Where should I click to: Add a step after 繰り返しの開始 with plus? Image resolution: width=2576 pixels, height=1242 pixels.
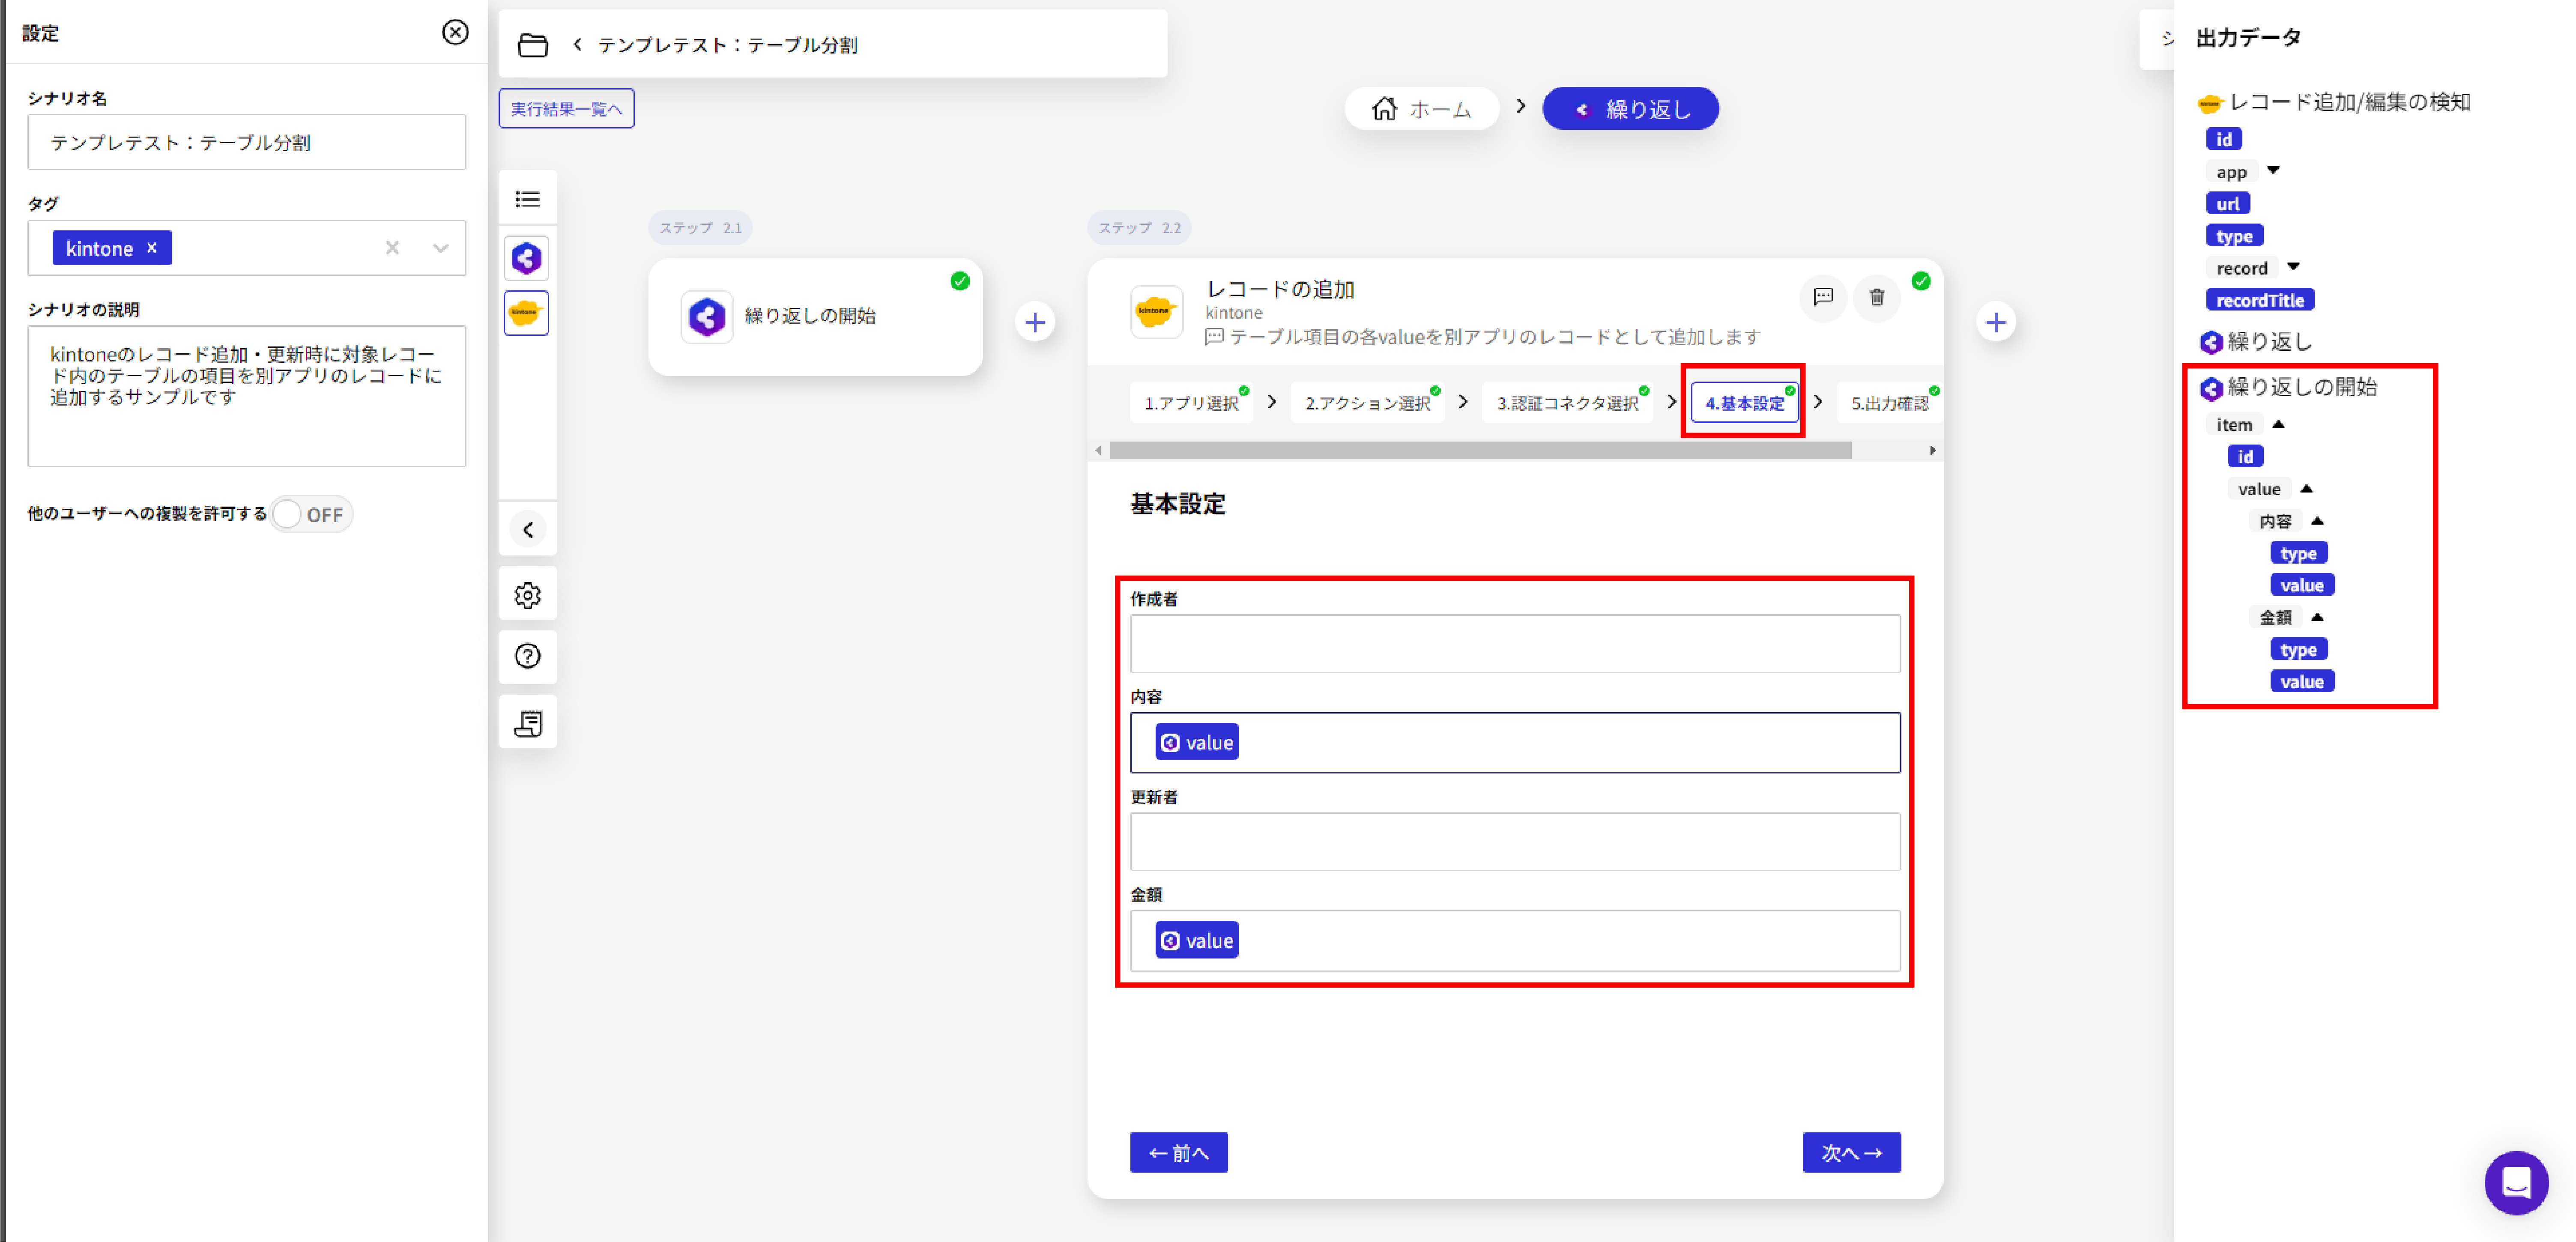1035,322
